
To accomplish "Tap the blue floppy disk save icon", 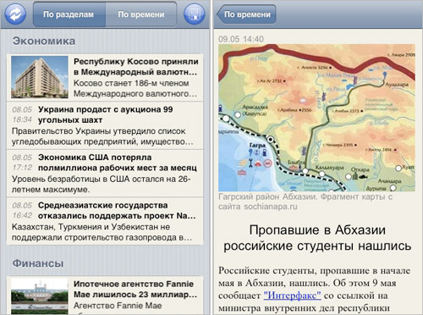I will tap(195, 14).
